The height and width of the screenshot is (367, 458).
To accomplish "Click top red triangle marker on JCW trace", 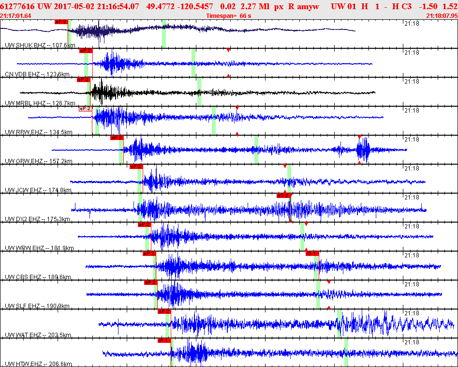I will pos(285,166).
